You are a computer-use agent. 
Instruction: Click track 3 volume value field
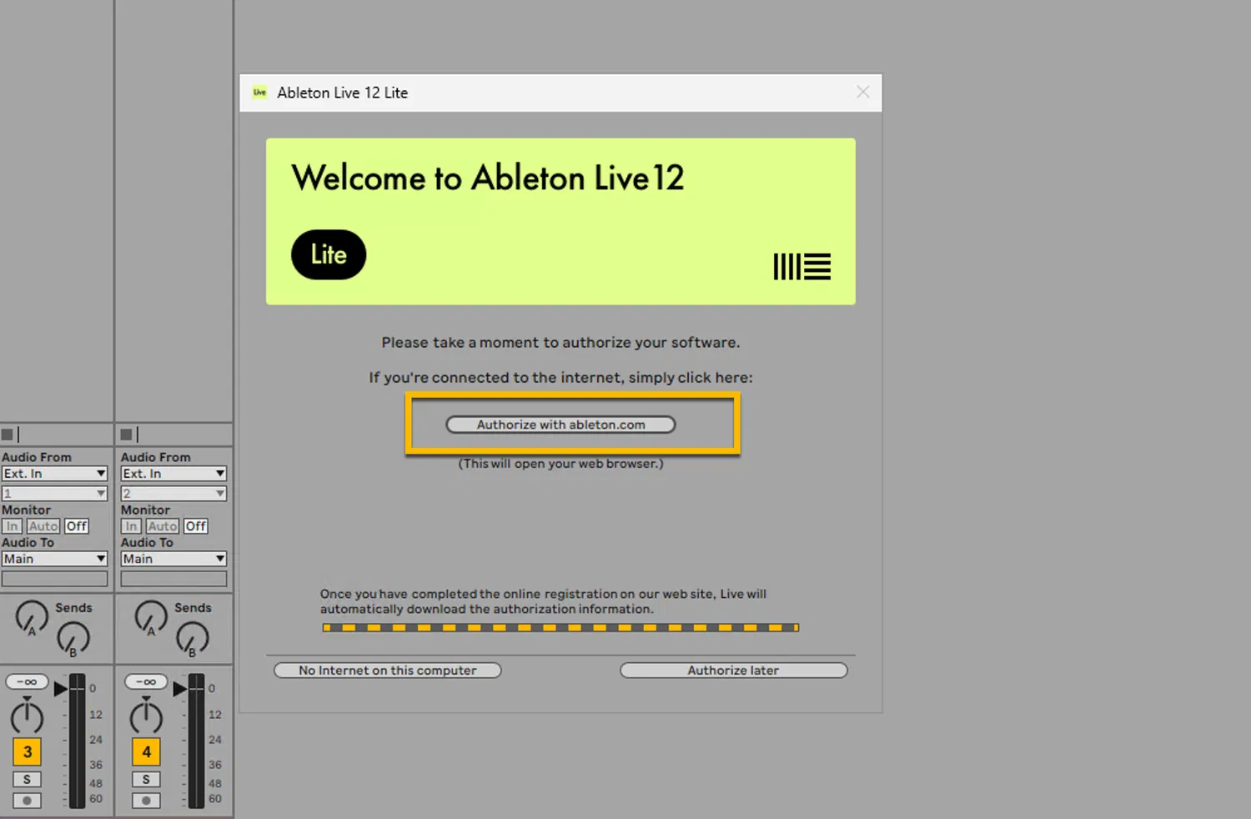[x=27, y=682]
